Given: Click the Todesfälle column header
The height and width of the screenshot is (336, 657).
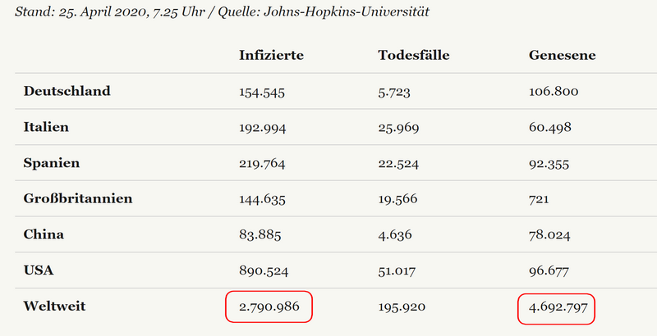Looking at the screenshot, I should (x=414, y=55).
